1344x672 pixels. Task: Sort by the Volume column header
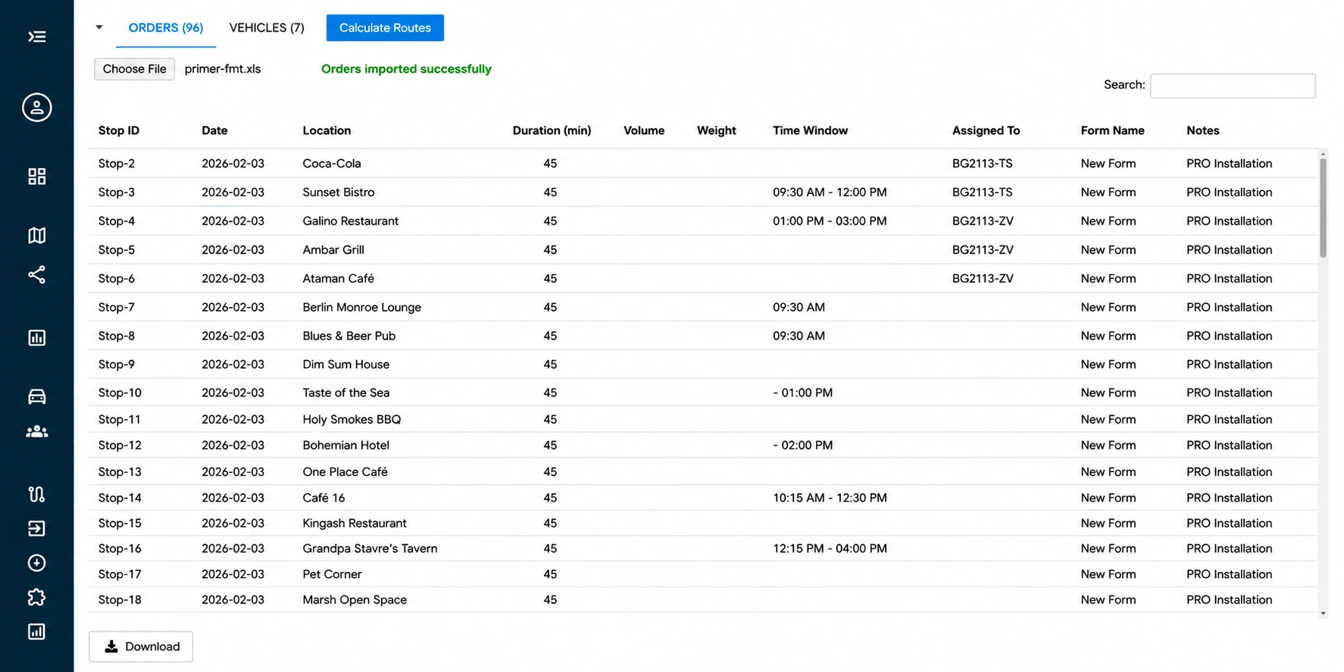click(x=644, y=130)
